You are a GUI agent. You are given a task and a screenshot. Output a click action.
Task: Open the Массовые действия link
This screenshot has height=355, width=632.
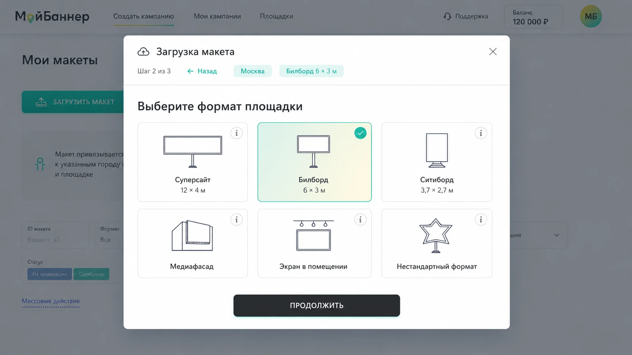click(51, 301)
